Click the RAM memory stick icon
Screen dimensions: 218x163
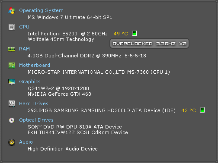12,49
